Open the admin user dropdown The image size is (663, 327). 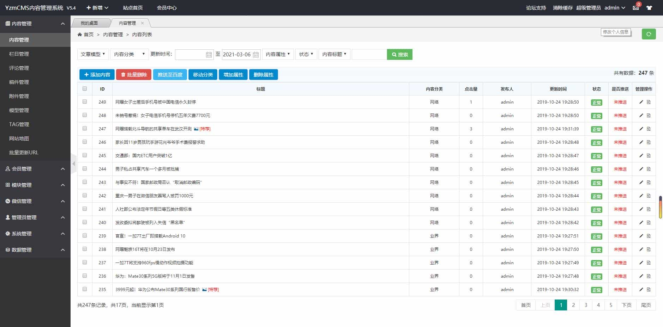point(615,8)
